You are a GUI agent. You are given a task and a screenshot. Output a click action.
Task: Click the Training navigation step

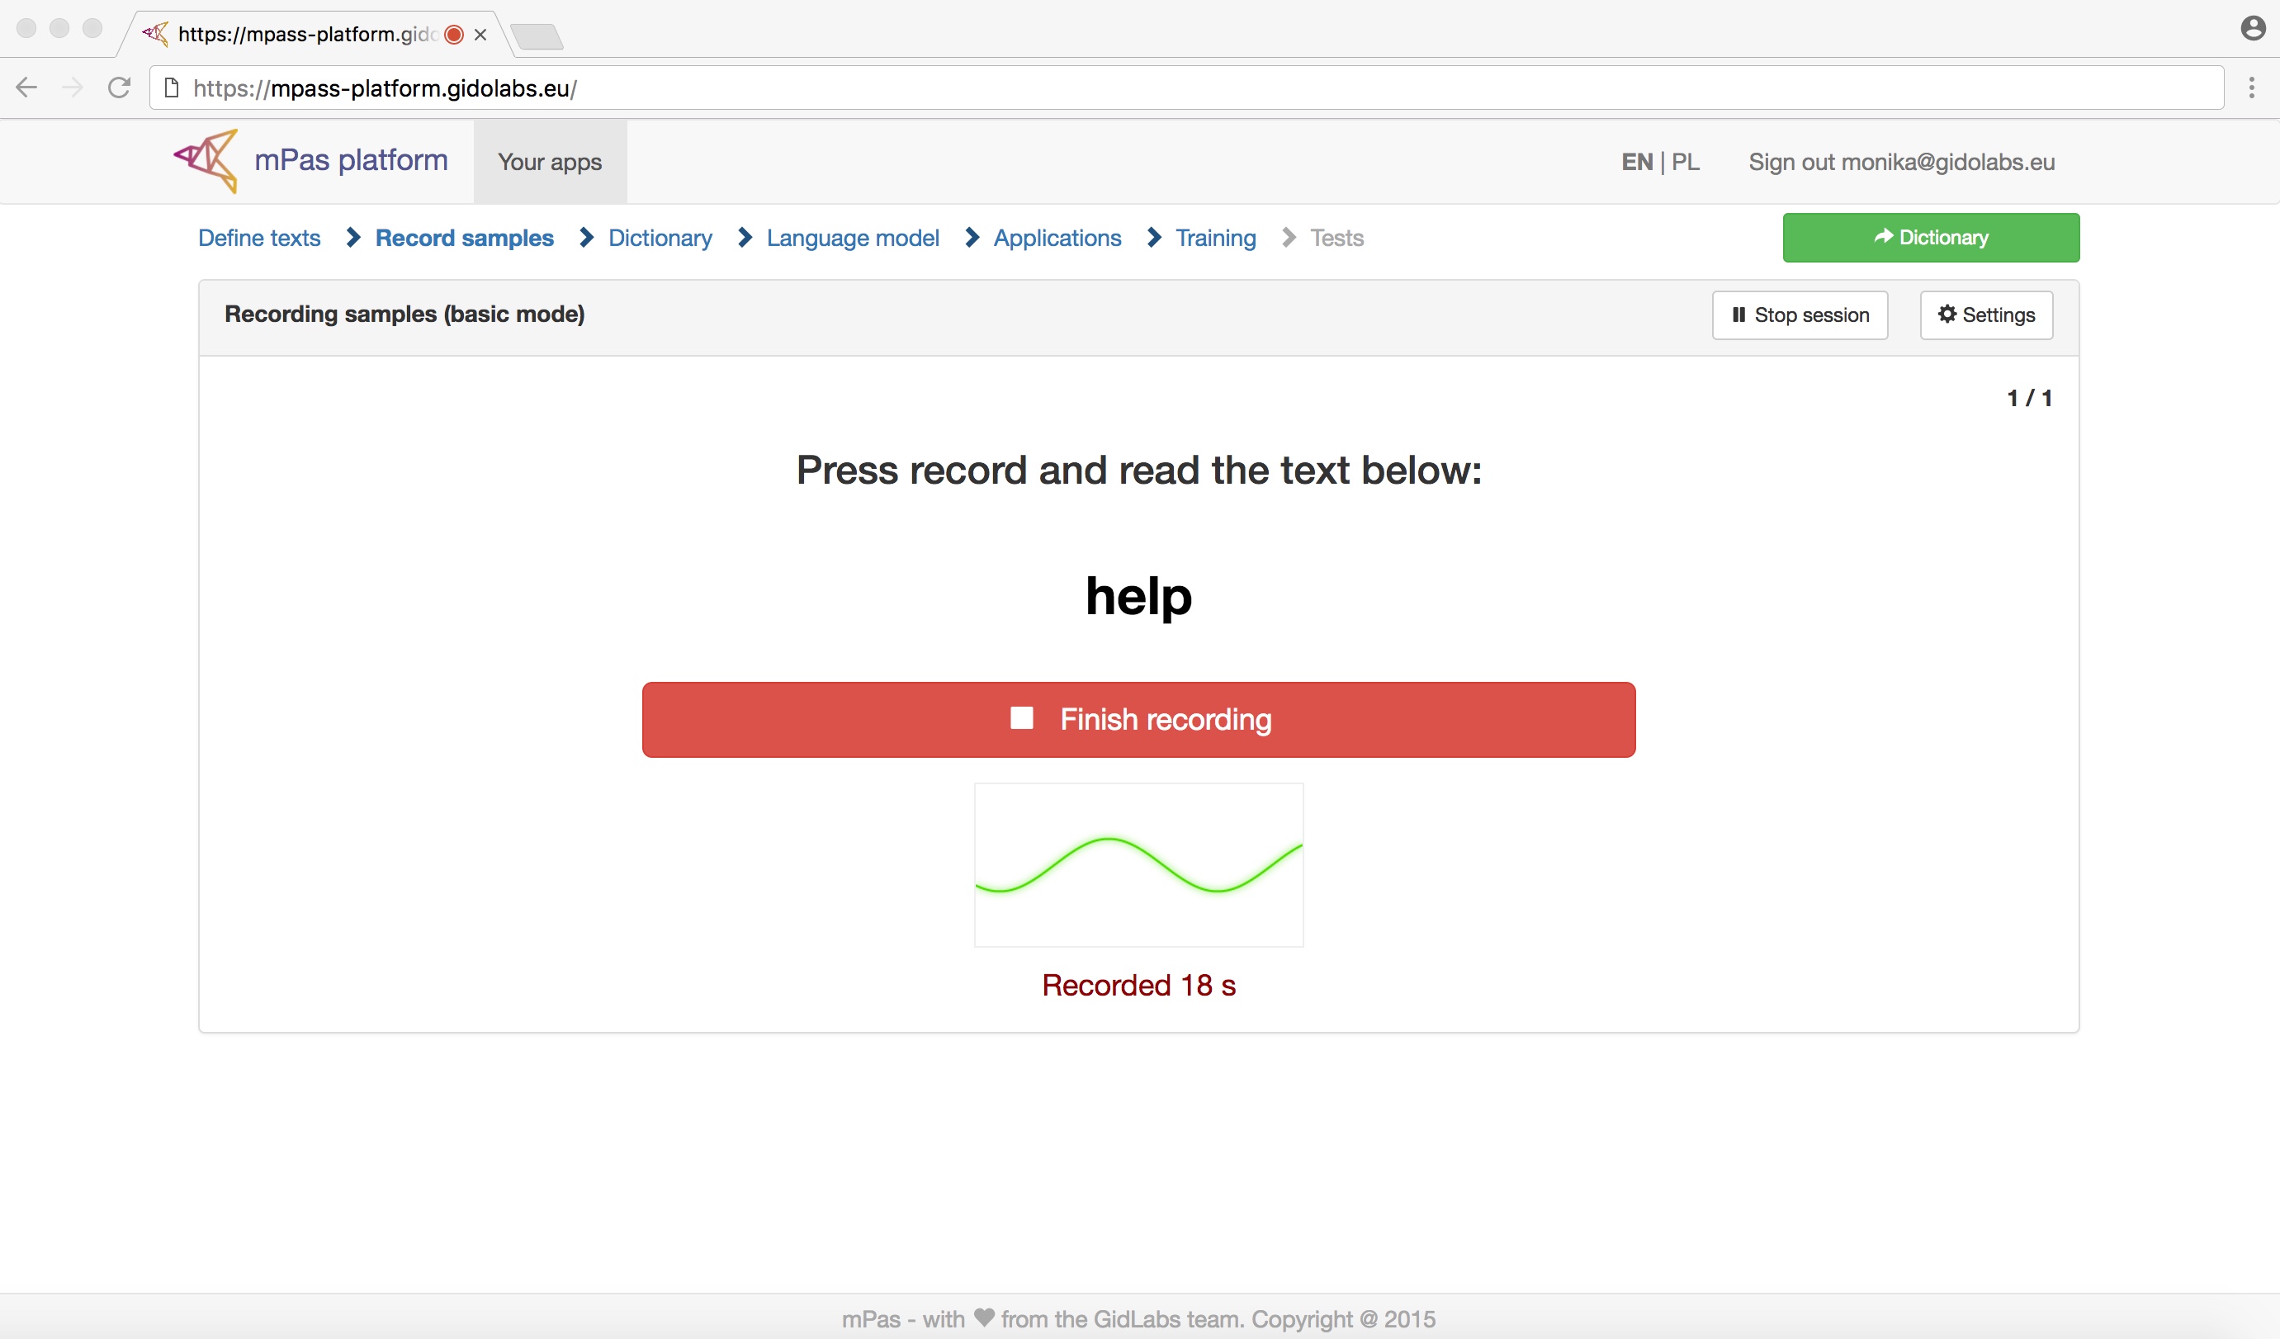(1216, 236)
